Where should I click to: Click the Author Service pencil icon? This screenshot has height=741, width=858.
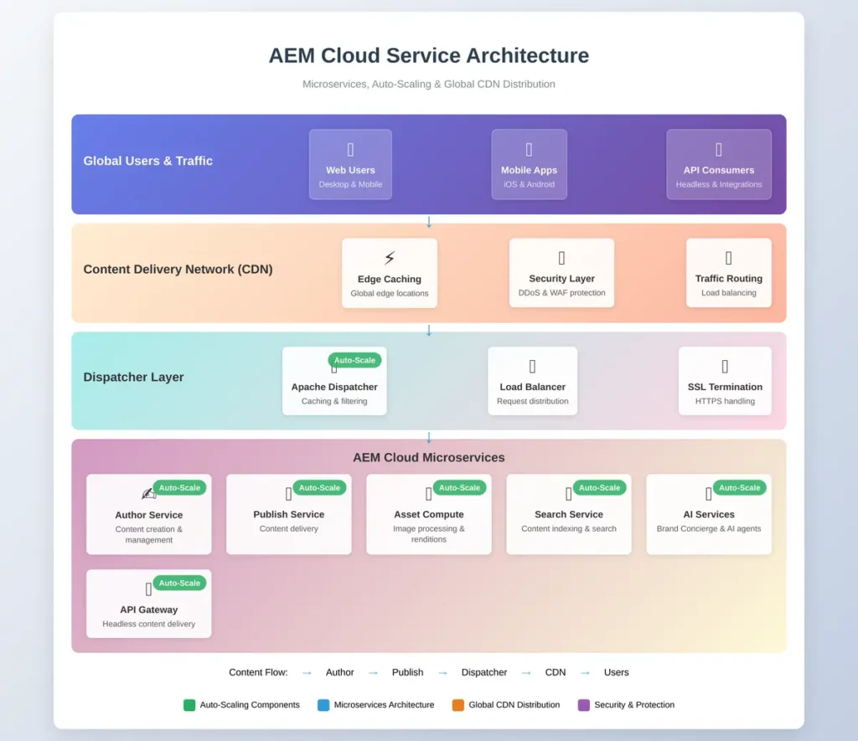pos(148,493)
